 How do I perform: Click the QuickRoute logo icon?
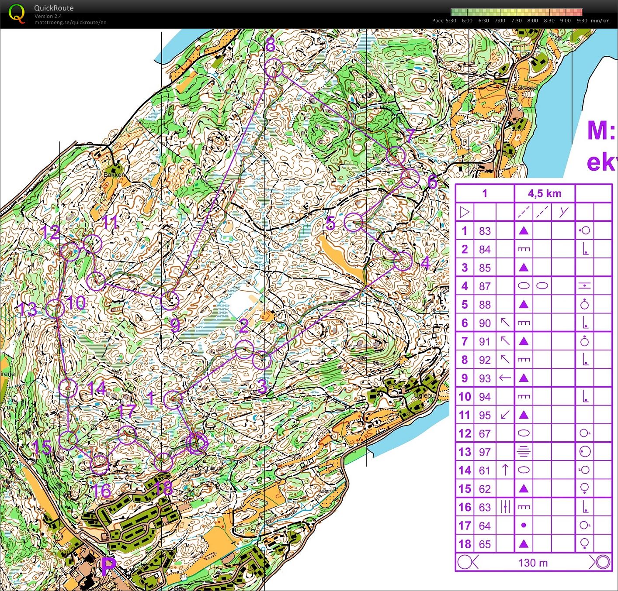pos(17,13)
